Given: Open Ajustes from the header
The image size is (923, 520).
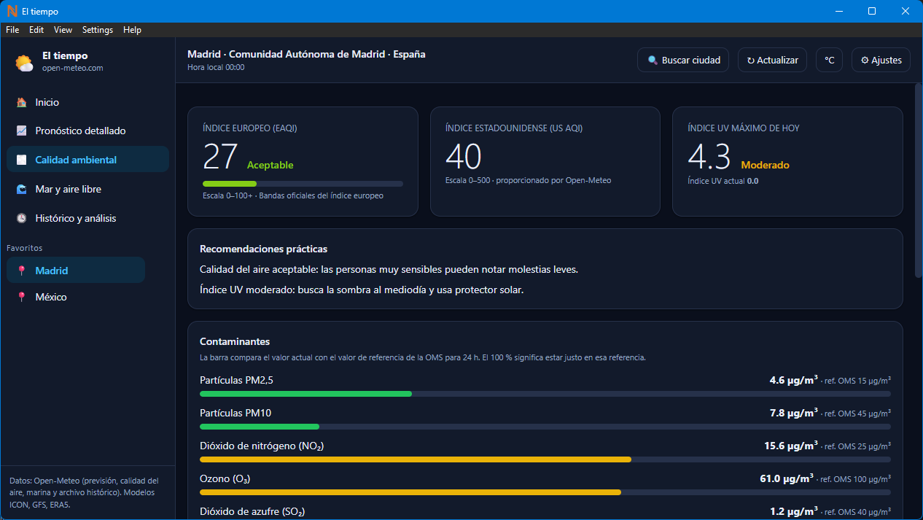Looking at the screenshot, I should (x=881, y=61).
